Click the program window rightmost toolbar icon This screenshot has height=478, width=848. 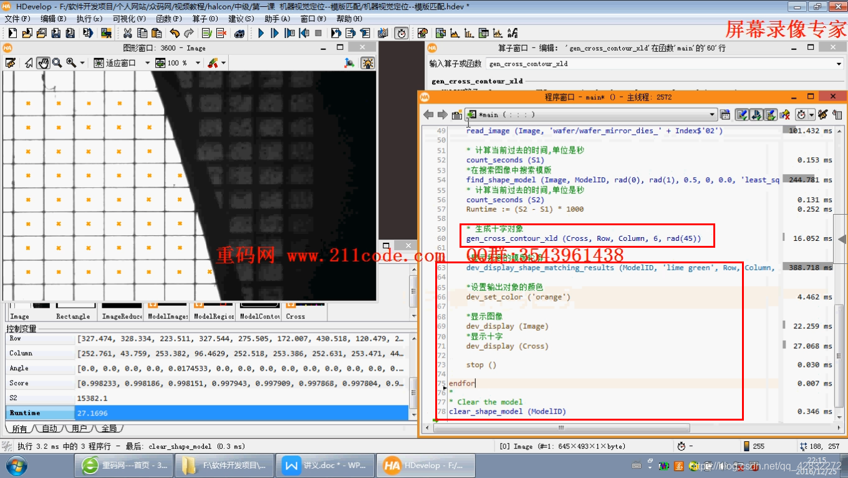pos(837,114)
